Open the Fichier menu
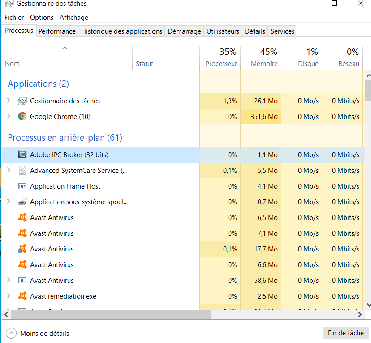 pos(14,18)
